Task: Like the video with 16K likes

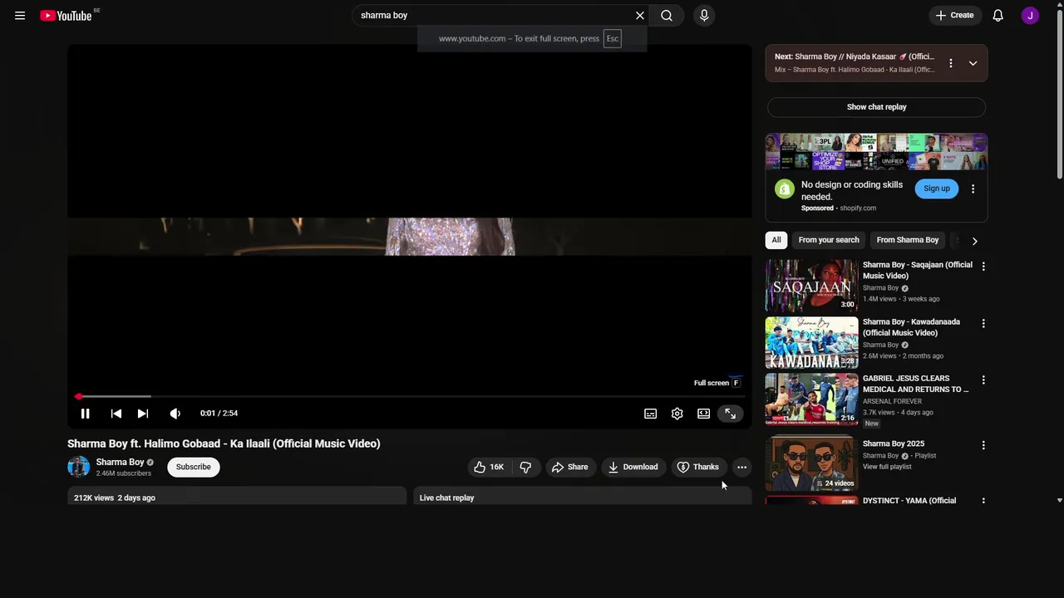Action: coord(489,468)
